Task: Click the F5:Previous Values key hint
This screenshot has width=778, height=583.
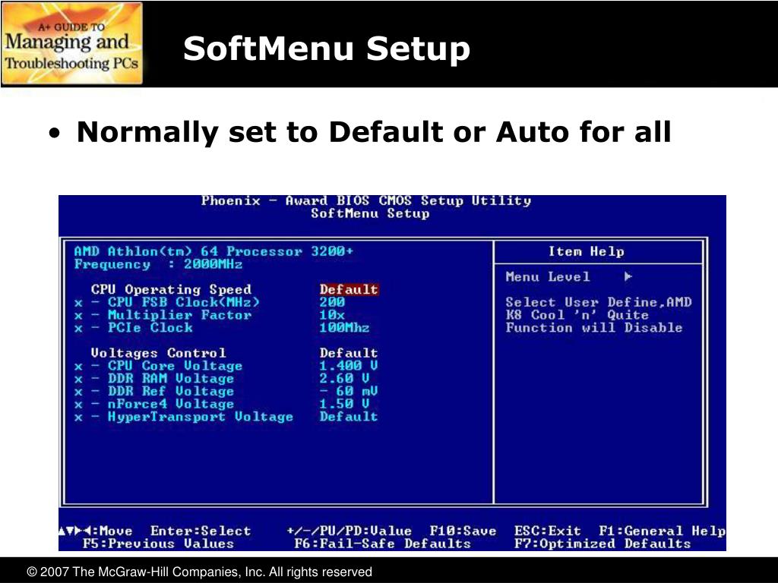Action: [x=158, y=544]
